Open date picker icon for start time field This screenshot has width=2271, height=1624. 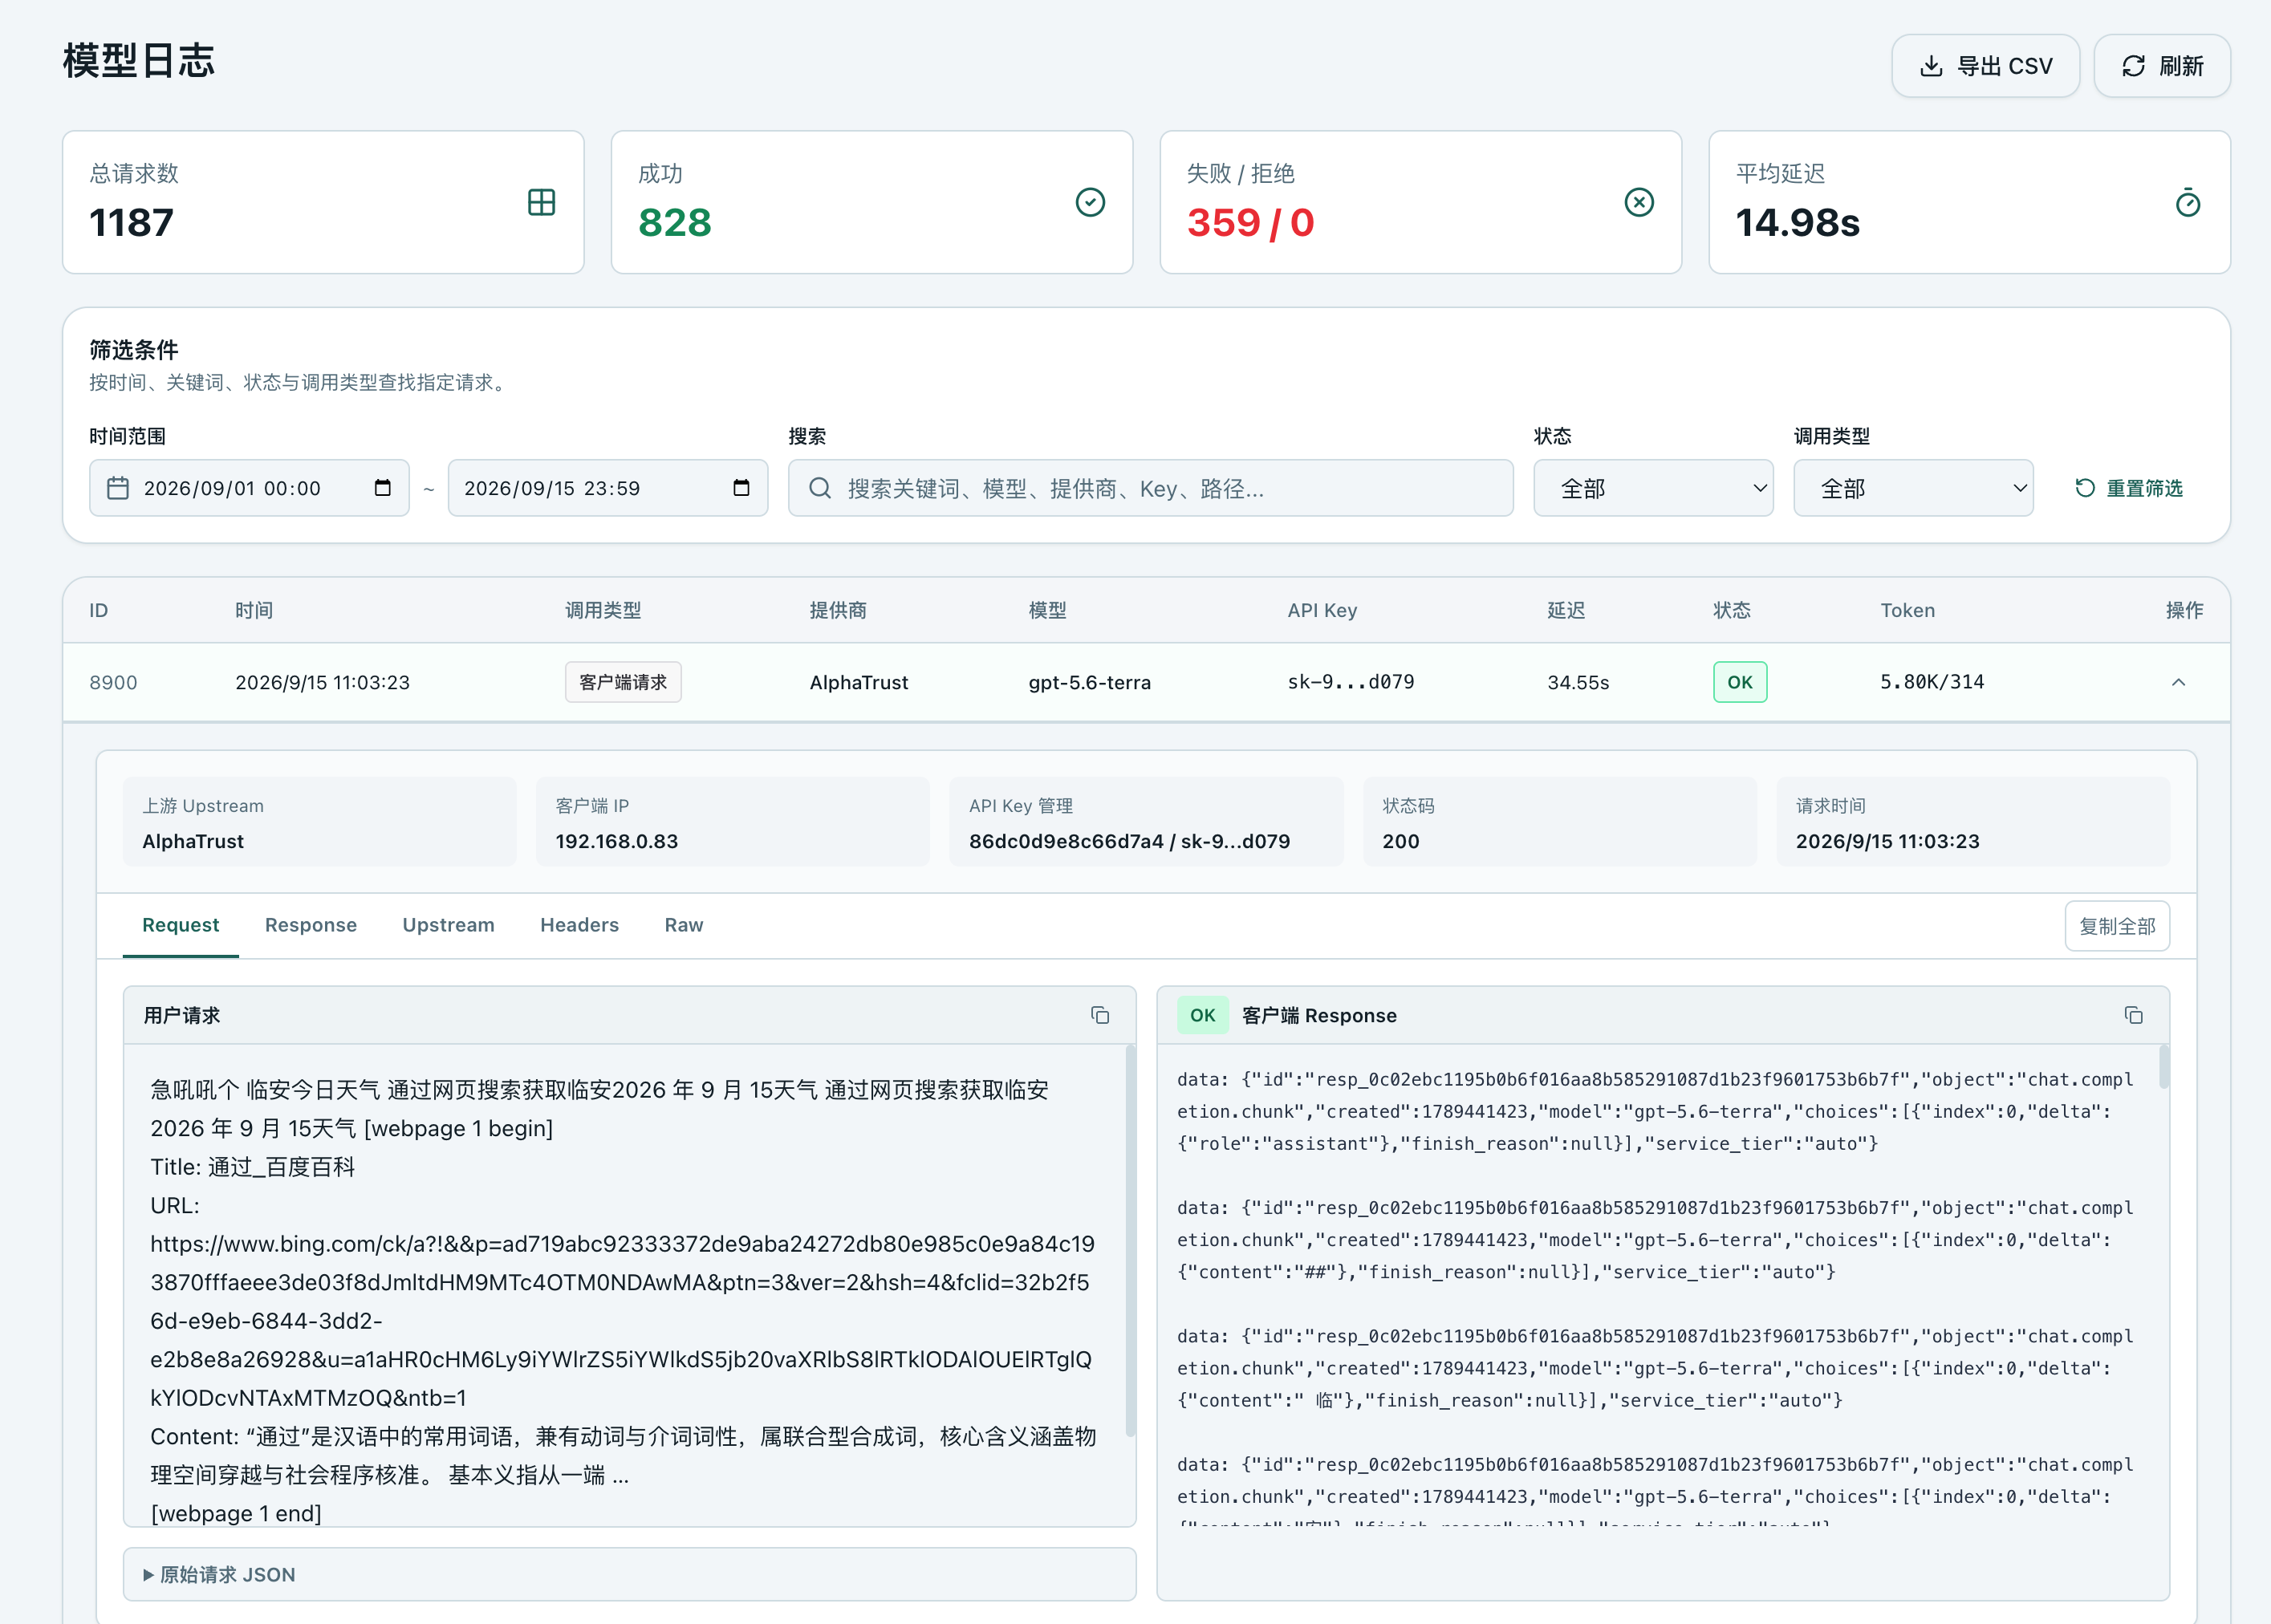click(382, 488)
